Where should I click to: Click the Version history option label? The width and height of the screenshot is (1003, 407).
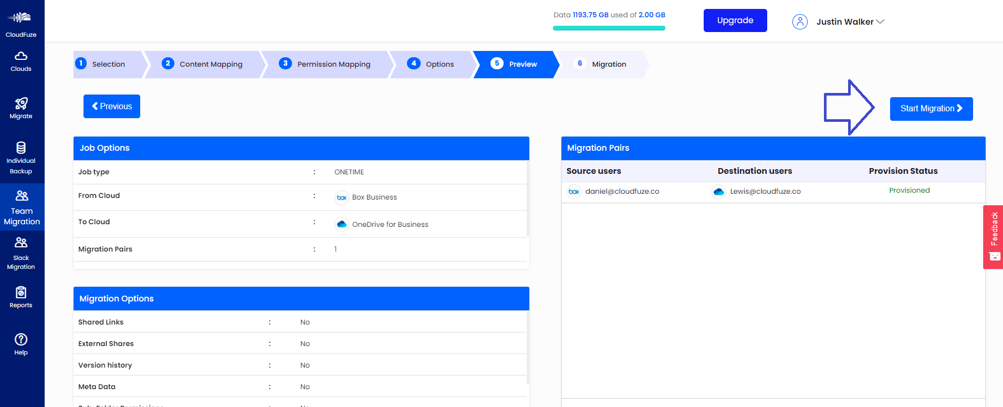pyautogui.click(x=105, y=366)
